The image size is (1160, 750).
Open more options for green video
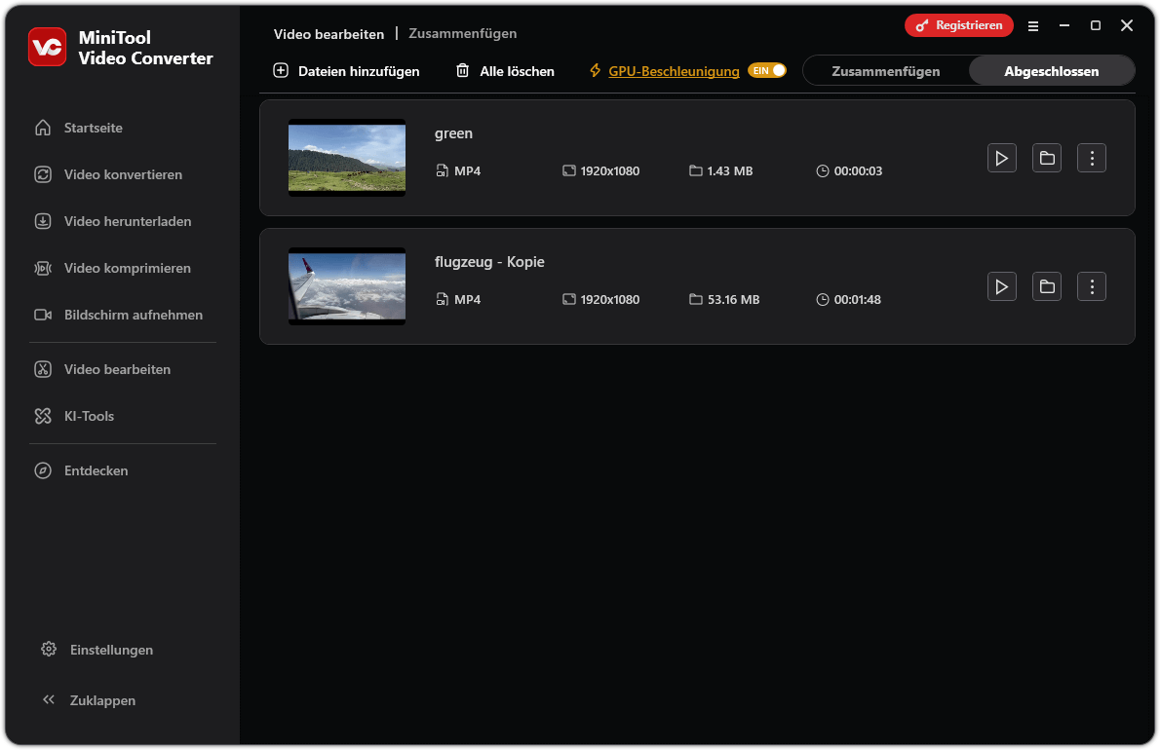[x=1092, y=158]
